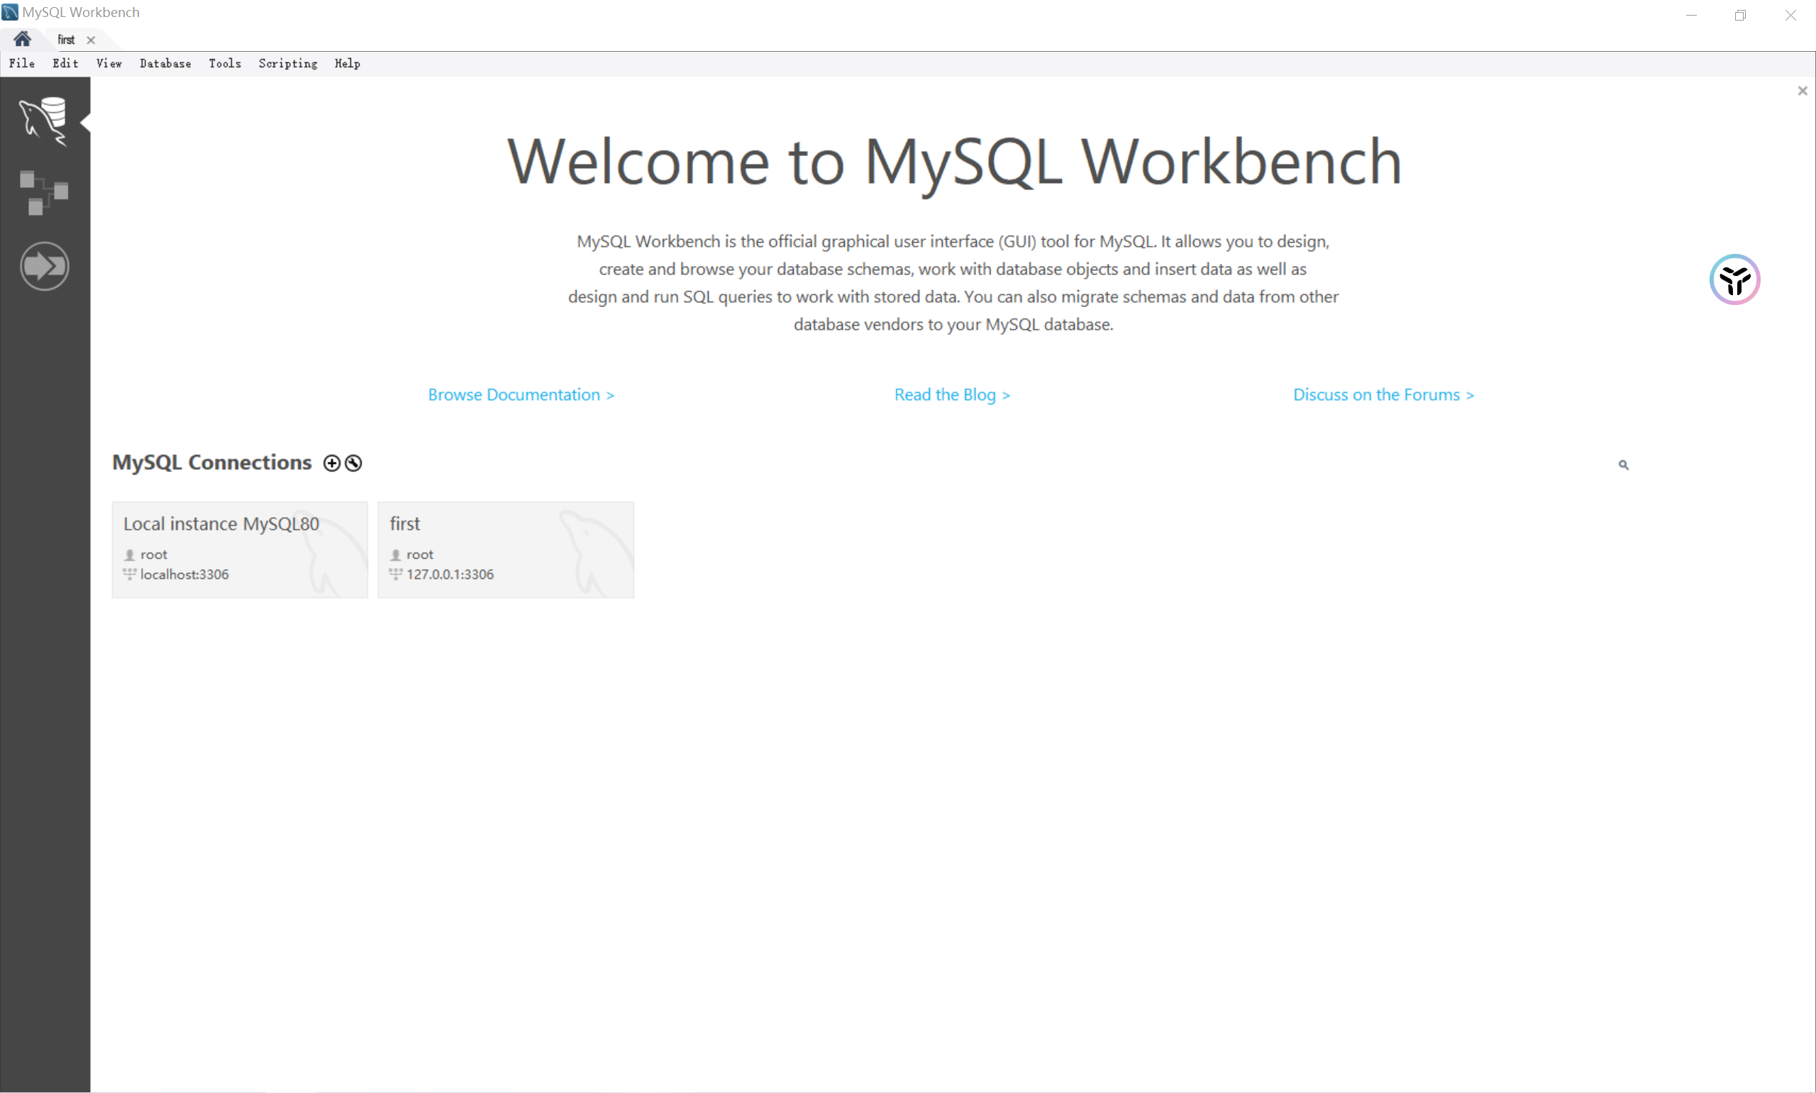Open the Edit menu
This screenshot has height=1093, width=1816.
[x=65, y=63]
